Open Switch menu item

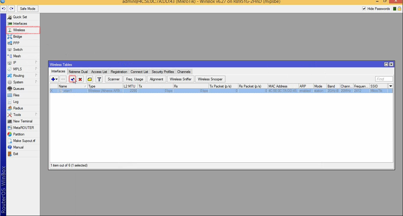pos(23,50)
